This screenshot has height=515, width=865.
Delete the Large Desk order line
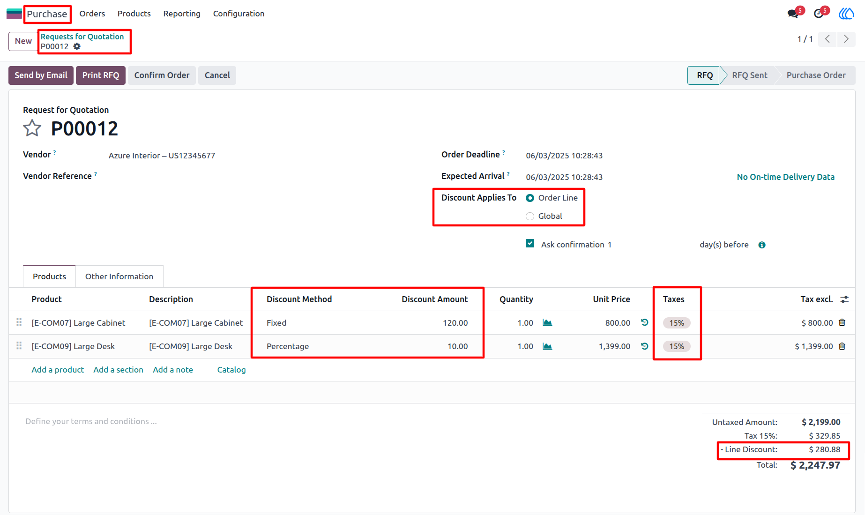pos(842,346)
